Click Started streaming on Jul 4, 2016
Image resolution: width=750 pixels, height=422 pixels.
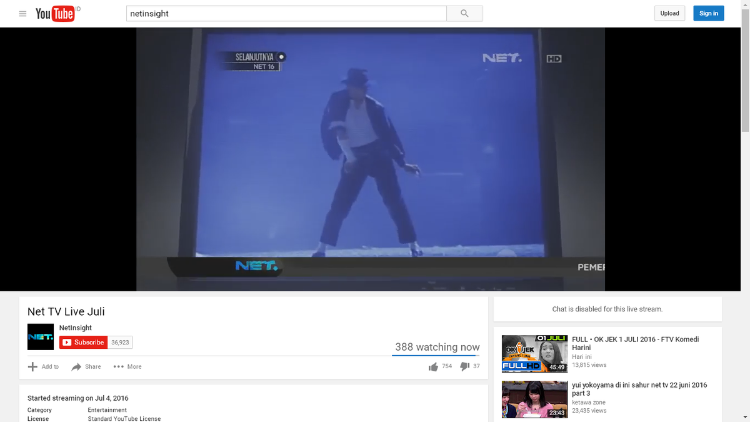78,398
